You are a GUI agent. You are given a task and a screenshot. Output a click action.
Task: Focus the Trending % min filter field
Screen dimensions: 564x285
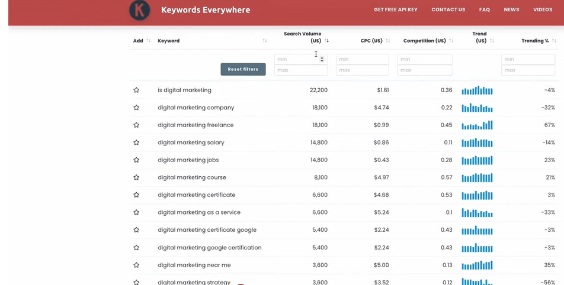pyautogui.click(x=528, y=59)
